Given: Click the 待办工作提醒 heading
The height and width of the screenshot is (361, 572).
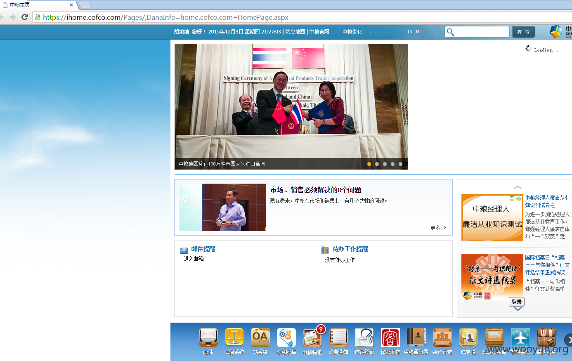Looking at the screenshot, I should [350, 249].
